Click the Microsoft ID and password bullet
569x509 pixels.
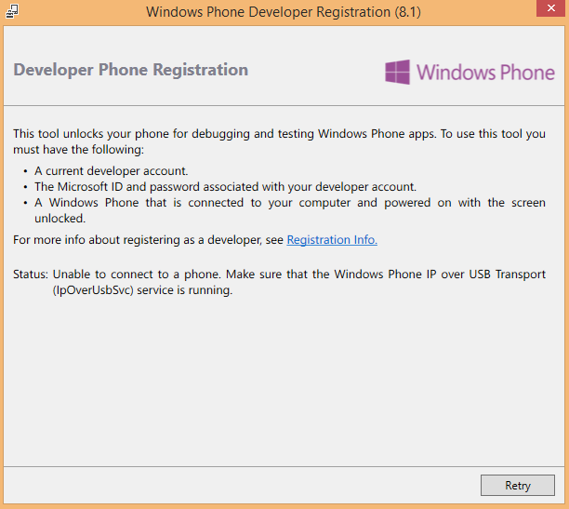pos(225,187)
